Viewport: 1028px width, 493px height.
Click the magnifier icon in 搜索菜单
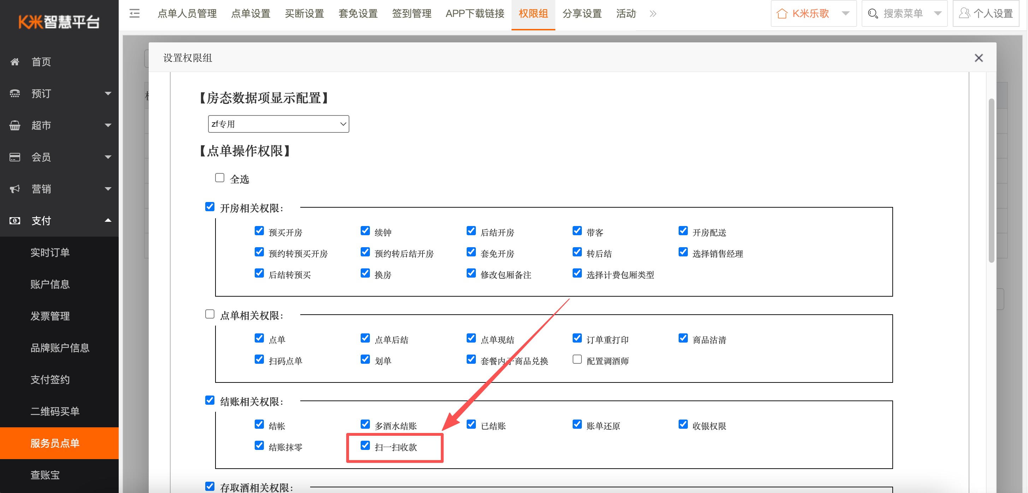click(873, 14)
